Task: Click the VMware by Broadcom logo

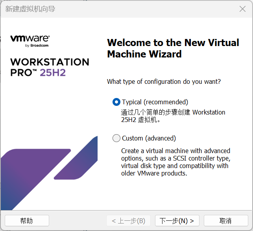Action: coord(30,41)
